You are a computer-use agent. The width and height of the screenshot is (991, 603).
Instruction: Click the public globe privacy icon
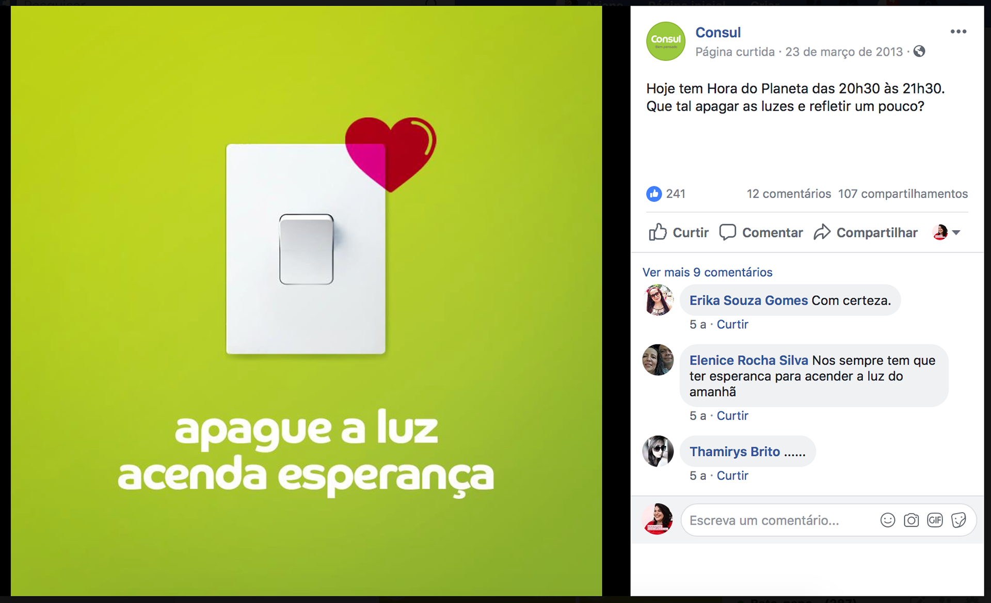pyautogui.click(x=919, y=52)
